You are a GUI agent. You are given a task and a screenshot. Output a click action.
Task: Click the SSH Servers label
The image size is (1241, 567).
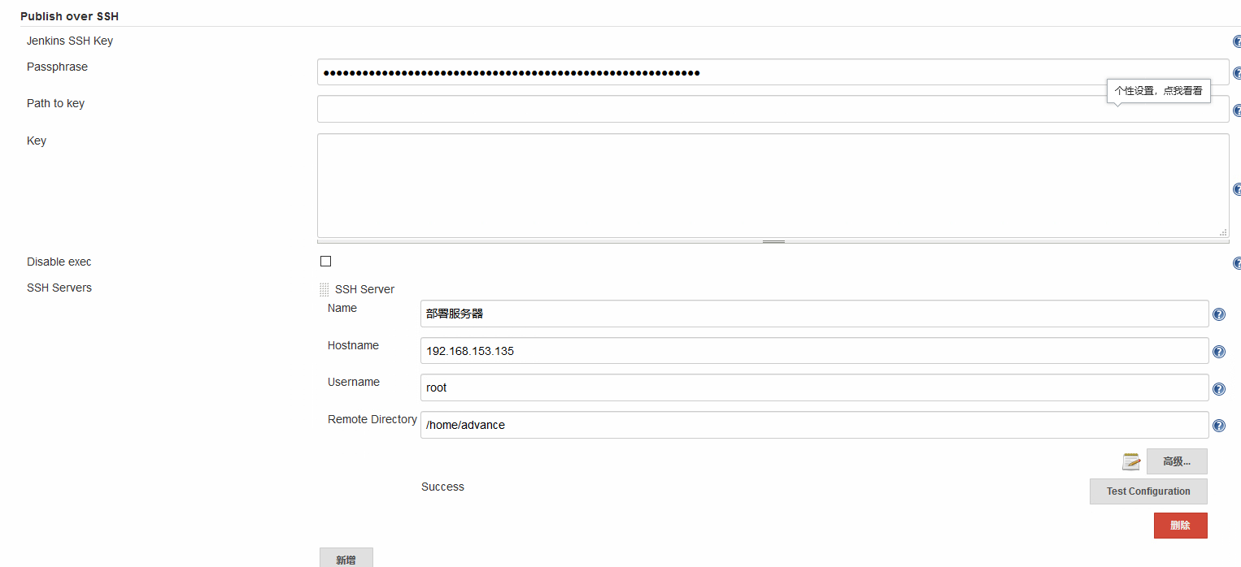(x=59, y=288)
